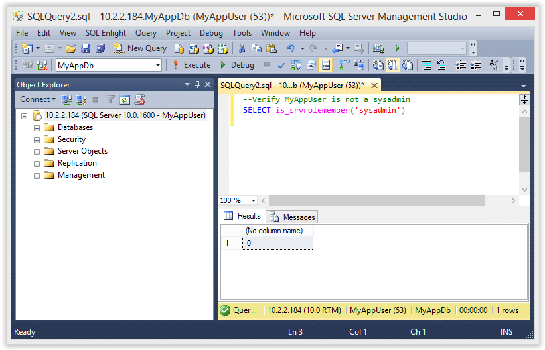Click the Cut scissors icon
The width and height of the screenshot is (545, 350).
(x=242, y=48)
